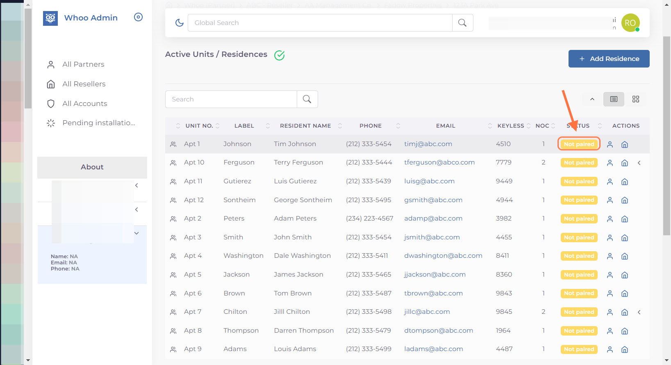This screenshot has height=365, width=671.
Task: Click the home icon for Apt 1
Action: pos(625,144)
